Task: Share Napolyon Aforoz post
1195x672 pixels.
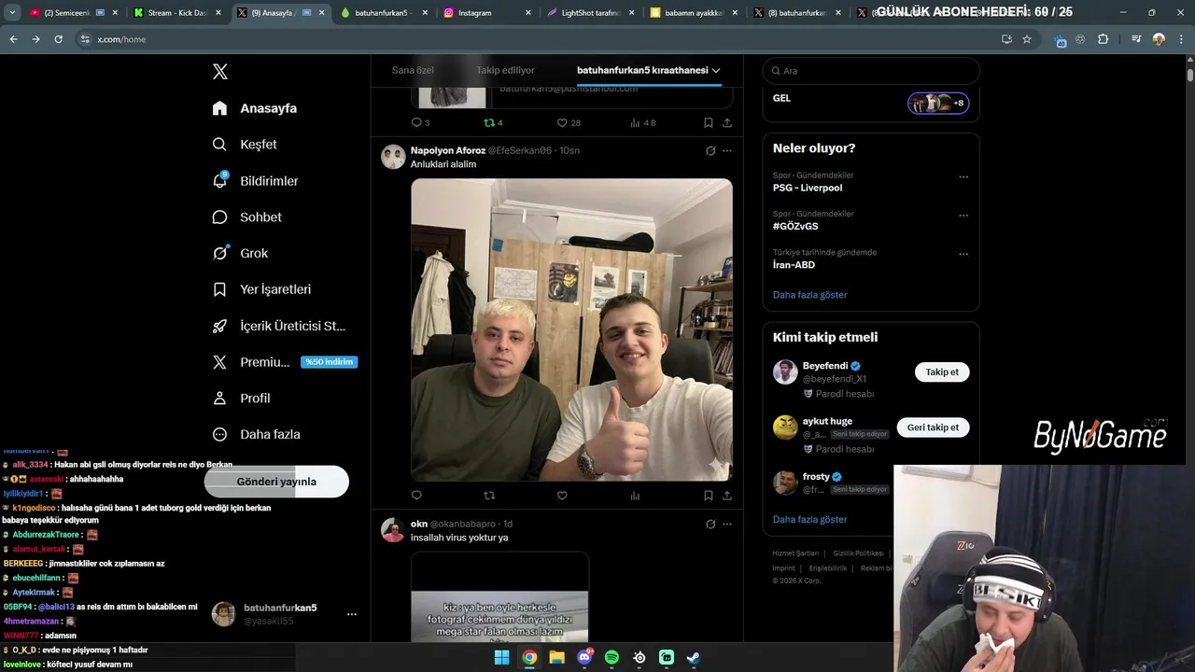Action: click(727, 496)
